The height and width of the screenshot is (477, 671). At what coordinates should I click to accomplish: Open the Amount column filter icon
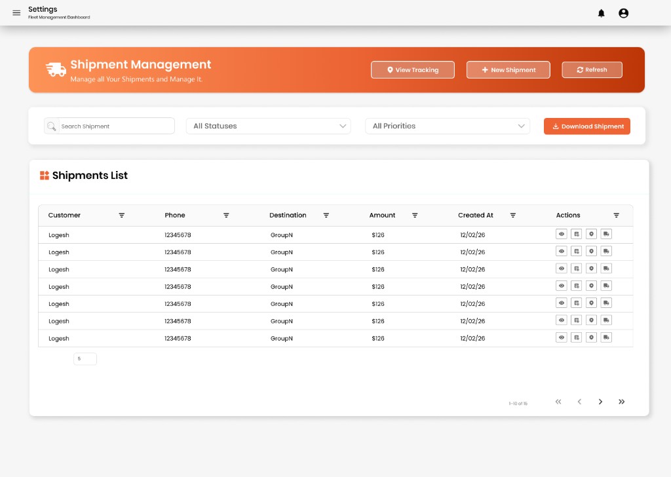(415, 215)
